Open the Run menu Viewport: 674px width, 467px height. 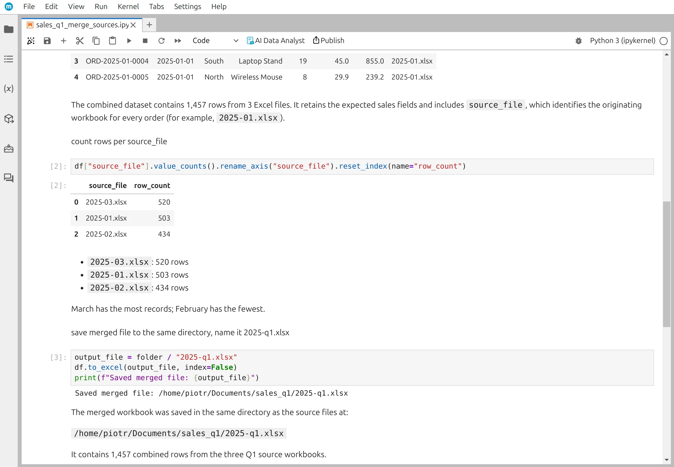101,6
